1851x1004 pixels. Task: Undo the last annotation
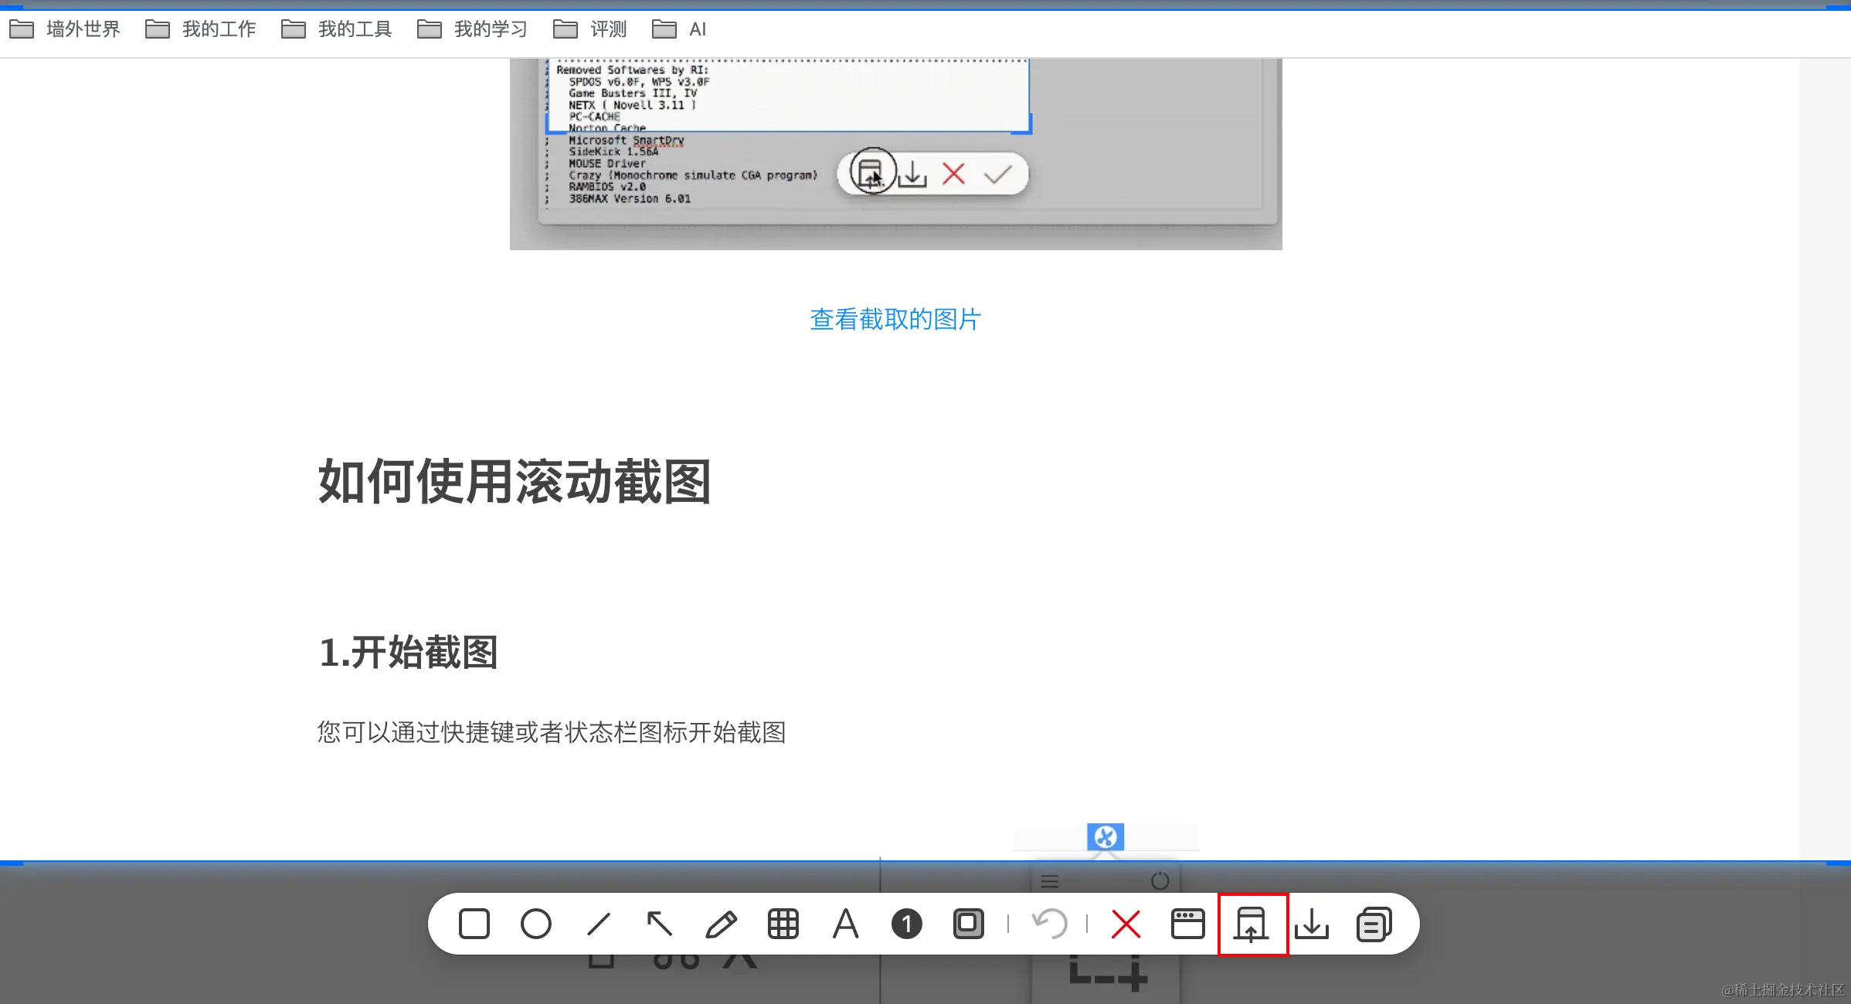tap(1048, 924)
